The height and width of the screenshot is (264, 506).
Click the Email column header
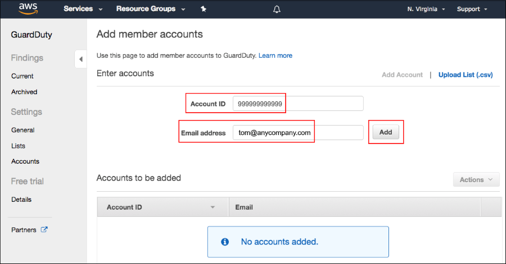pos(355,207)
